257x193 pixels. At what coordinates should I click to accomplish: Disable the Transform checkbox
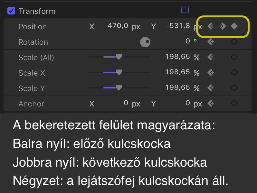11,11
